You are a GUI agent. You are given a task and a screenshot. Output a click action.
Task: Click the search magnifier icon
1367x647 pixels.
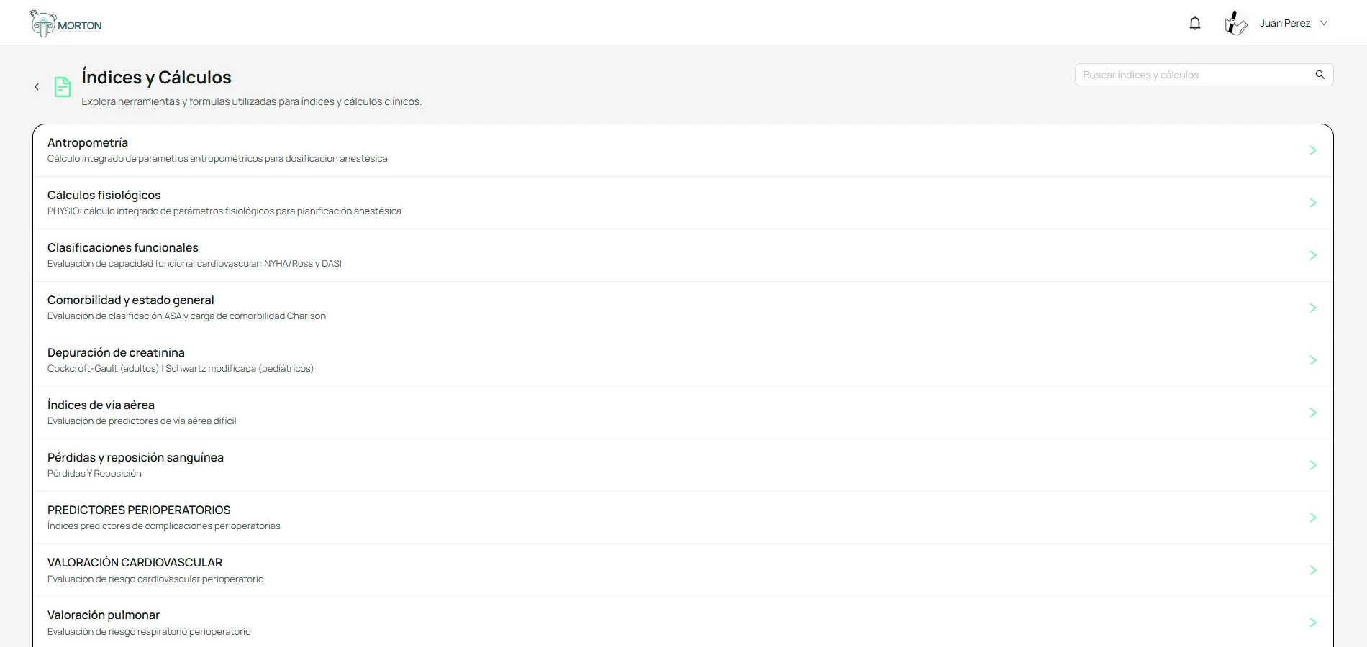point(1320,75)
